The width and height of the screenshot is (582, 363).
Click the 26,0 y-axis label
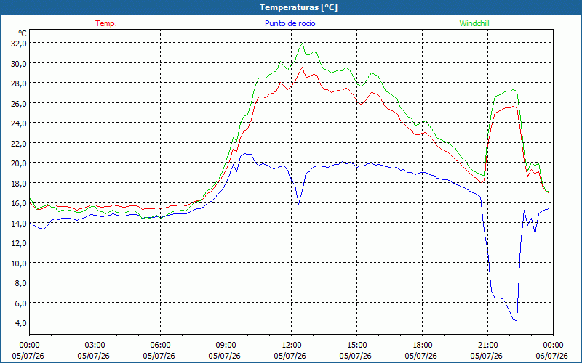pyautogui.click(x=17, y=103)
